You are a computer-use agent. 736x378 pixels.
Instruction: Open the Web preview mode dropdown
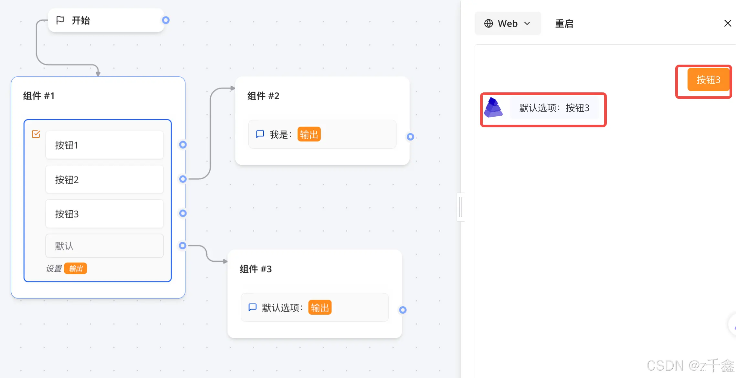pyautogui.click(x=508, y=23)
